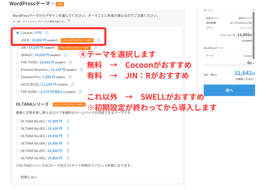Click help icon next to SANGO price

point(65,55)
